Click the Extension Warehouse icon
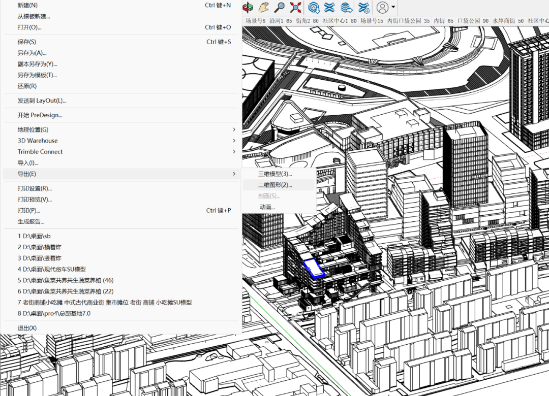 click(329, 7)
